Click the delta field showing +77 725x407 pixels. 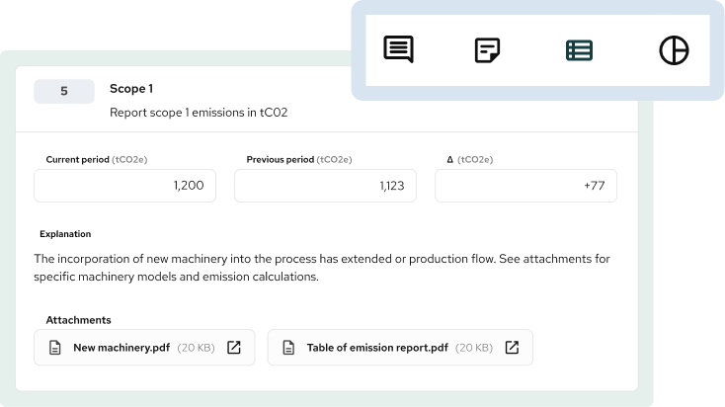[x=525, y=186]
